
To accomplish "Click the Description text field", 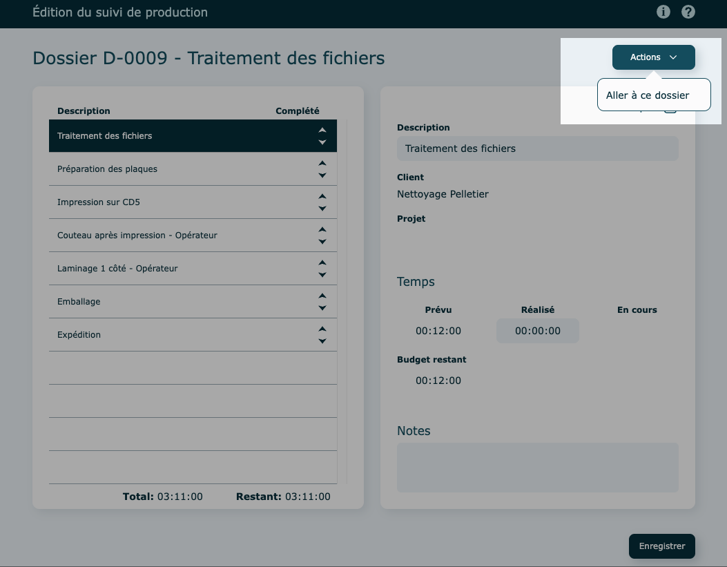I will tap(537, 148).
